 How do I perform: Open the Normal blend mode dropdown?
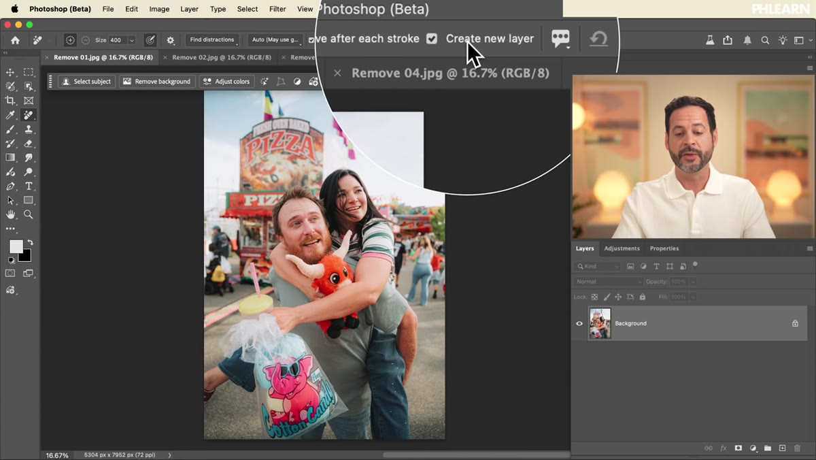(x=608, y=282)
